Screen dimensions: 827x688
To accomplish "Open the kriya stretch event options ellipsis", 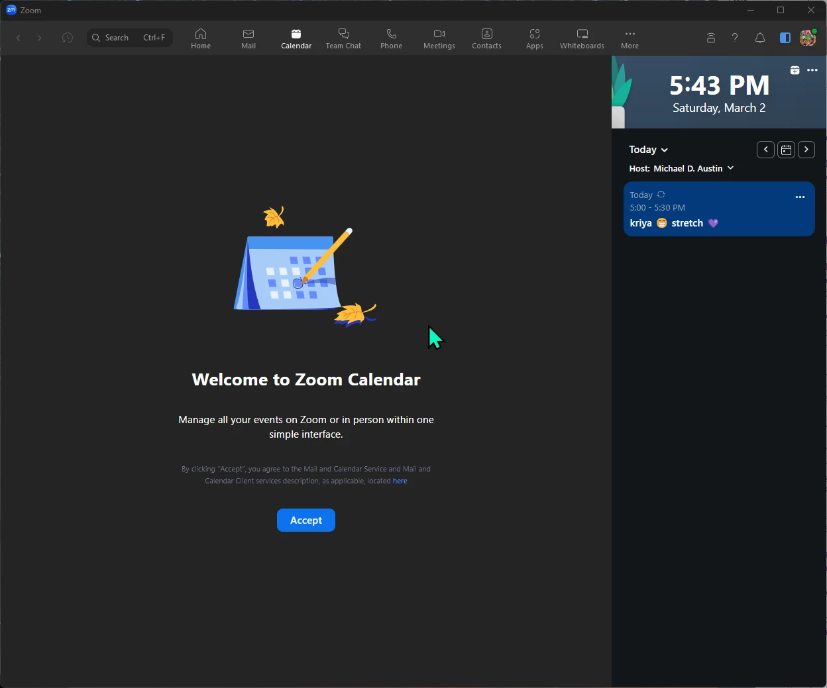I will click(x=800, y=197).
